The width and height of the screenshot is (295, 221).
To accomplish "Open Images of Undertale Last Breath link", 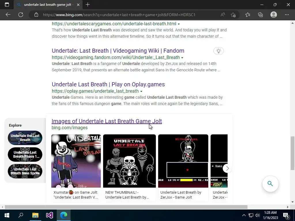I will point(107,121).
